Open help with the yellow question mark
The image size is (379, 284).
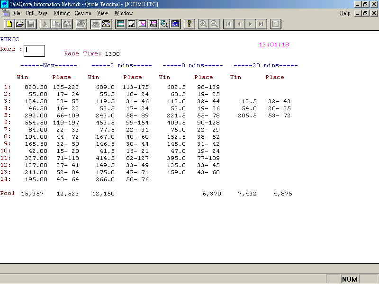189,24
